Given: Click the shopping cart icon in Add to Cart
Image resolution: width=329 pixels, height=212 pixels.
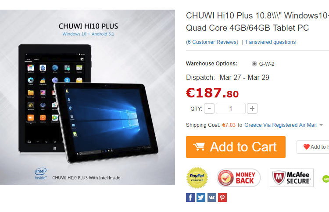Looking at the screenshot, I should click(199, 147).
